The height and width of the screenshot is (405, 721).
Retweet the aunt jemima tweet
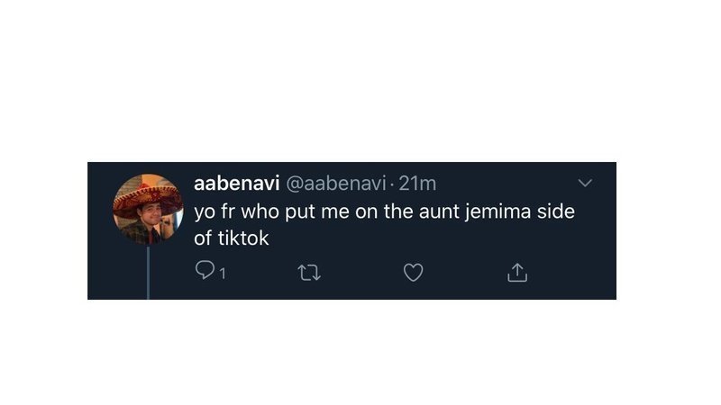click(x=309, y=273)
